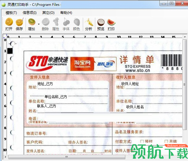Click the scroll-up arrow of vertical scrollbar
This screenshot has height=161, width=188.
[185, 37]
